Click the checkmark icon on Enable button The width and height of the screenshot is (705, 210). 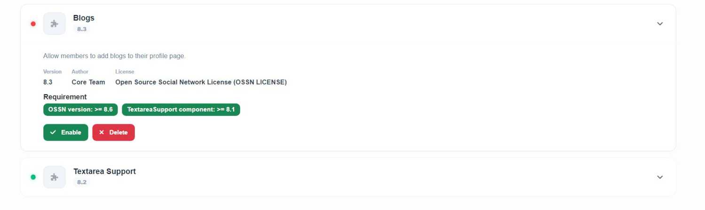pyautogui.click(x=53, y=133)
